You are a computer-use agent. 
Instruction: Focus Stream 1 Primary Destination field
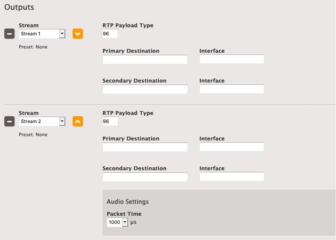click(145, 60)
